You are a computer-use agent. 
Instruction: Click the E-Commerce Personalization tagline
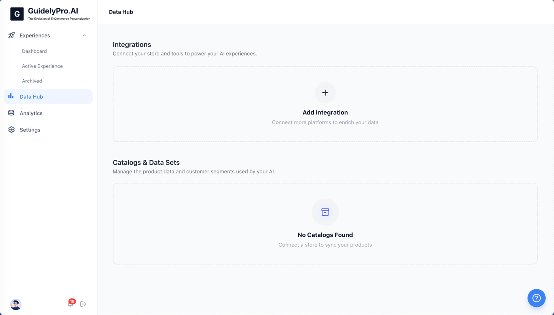click(x=59, y=19)
